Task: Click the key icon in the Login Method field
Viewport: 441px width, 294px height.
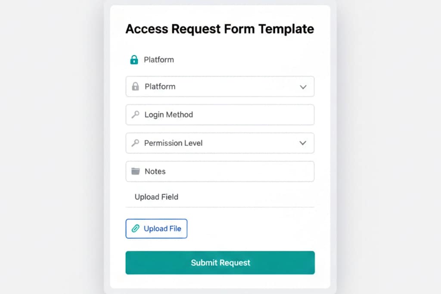Action: pos(136,115)
